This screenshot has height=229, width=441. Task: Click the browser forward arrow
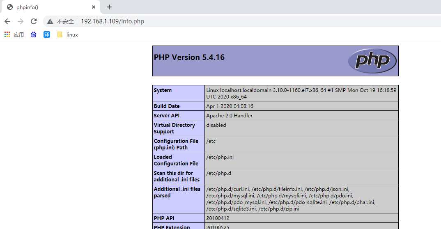(21, 21)
